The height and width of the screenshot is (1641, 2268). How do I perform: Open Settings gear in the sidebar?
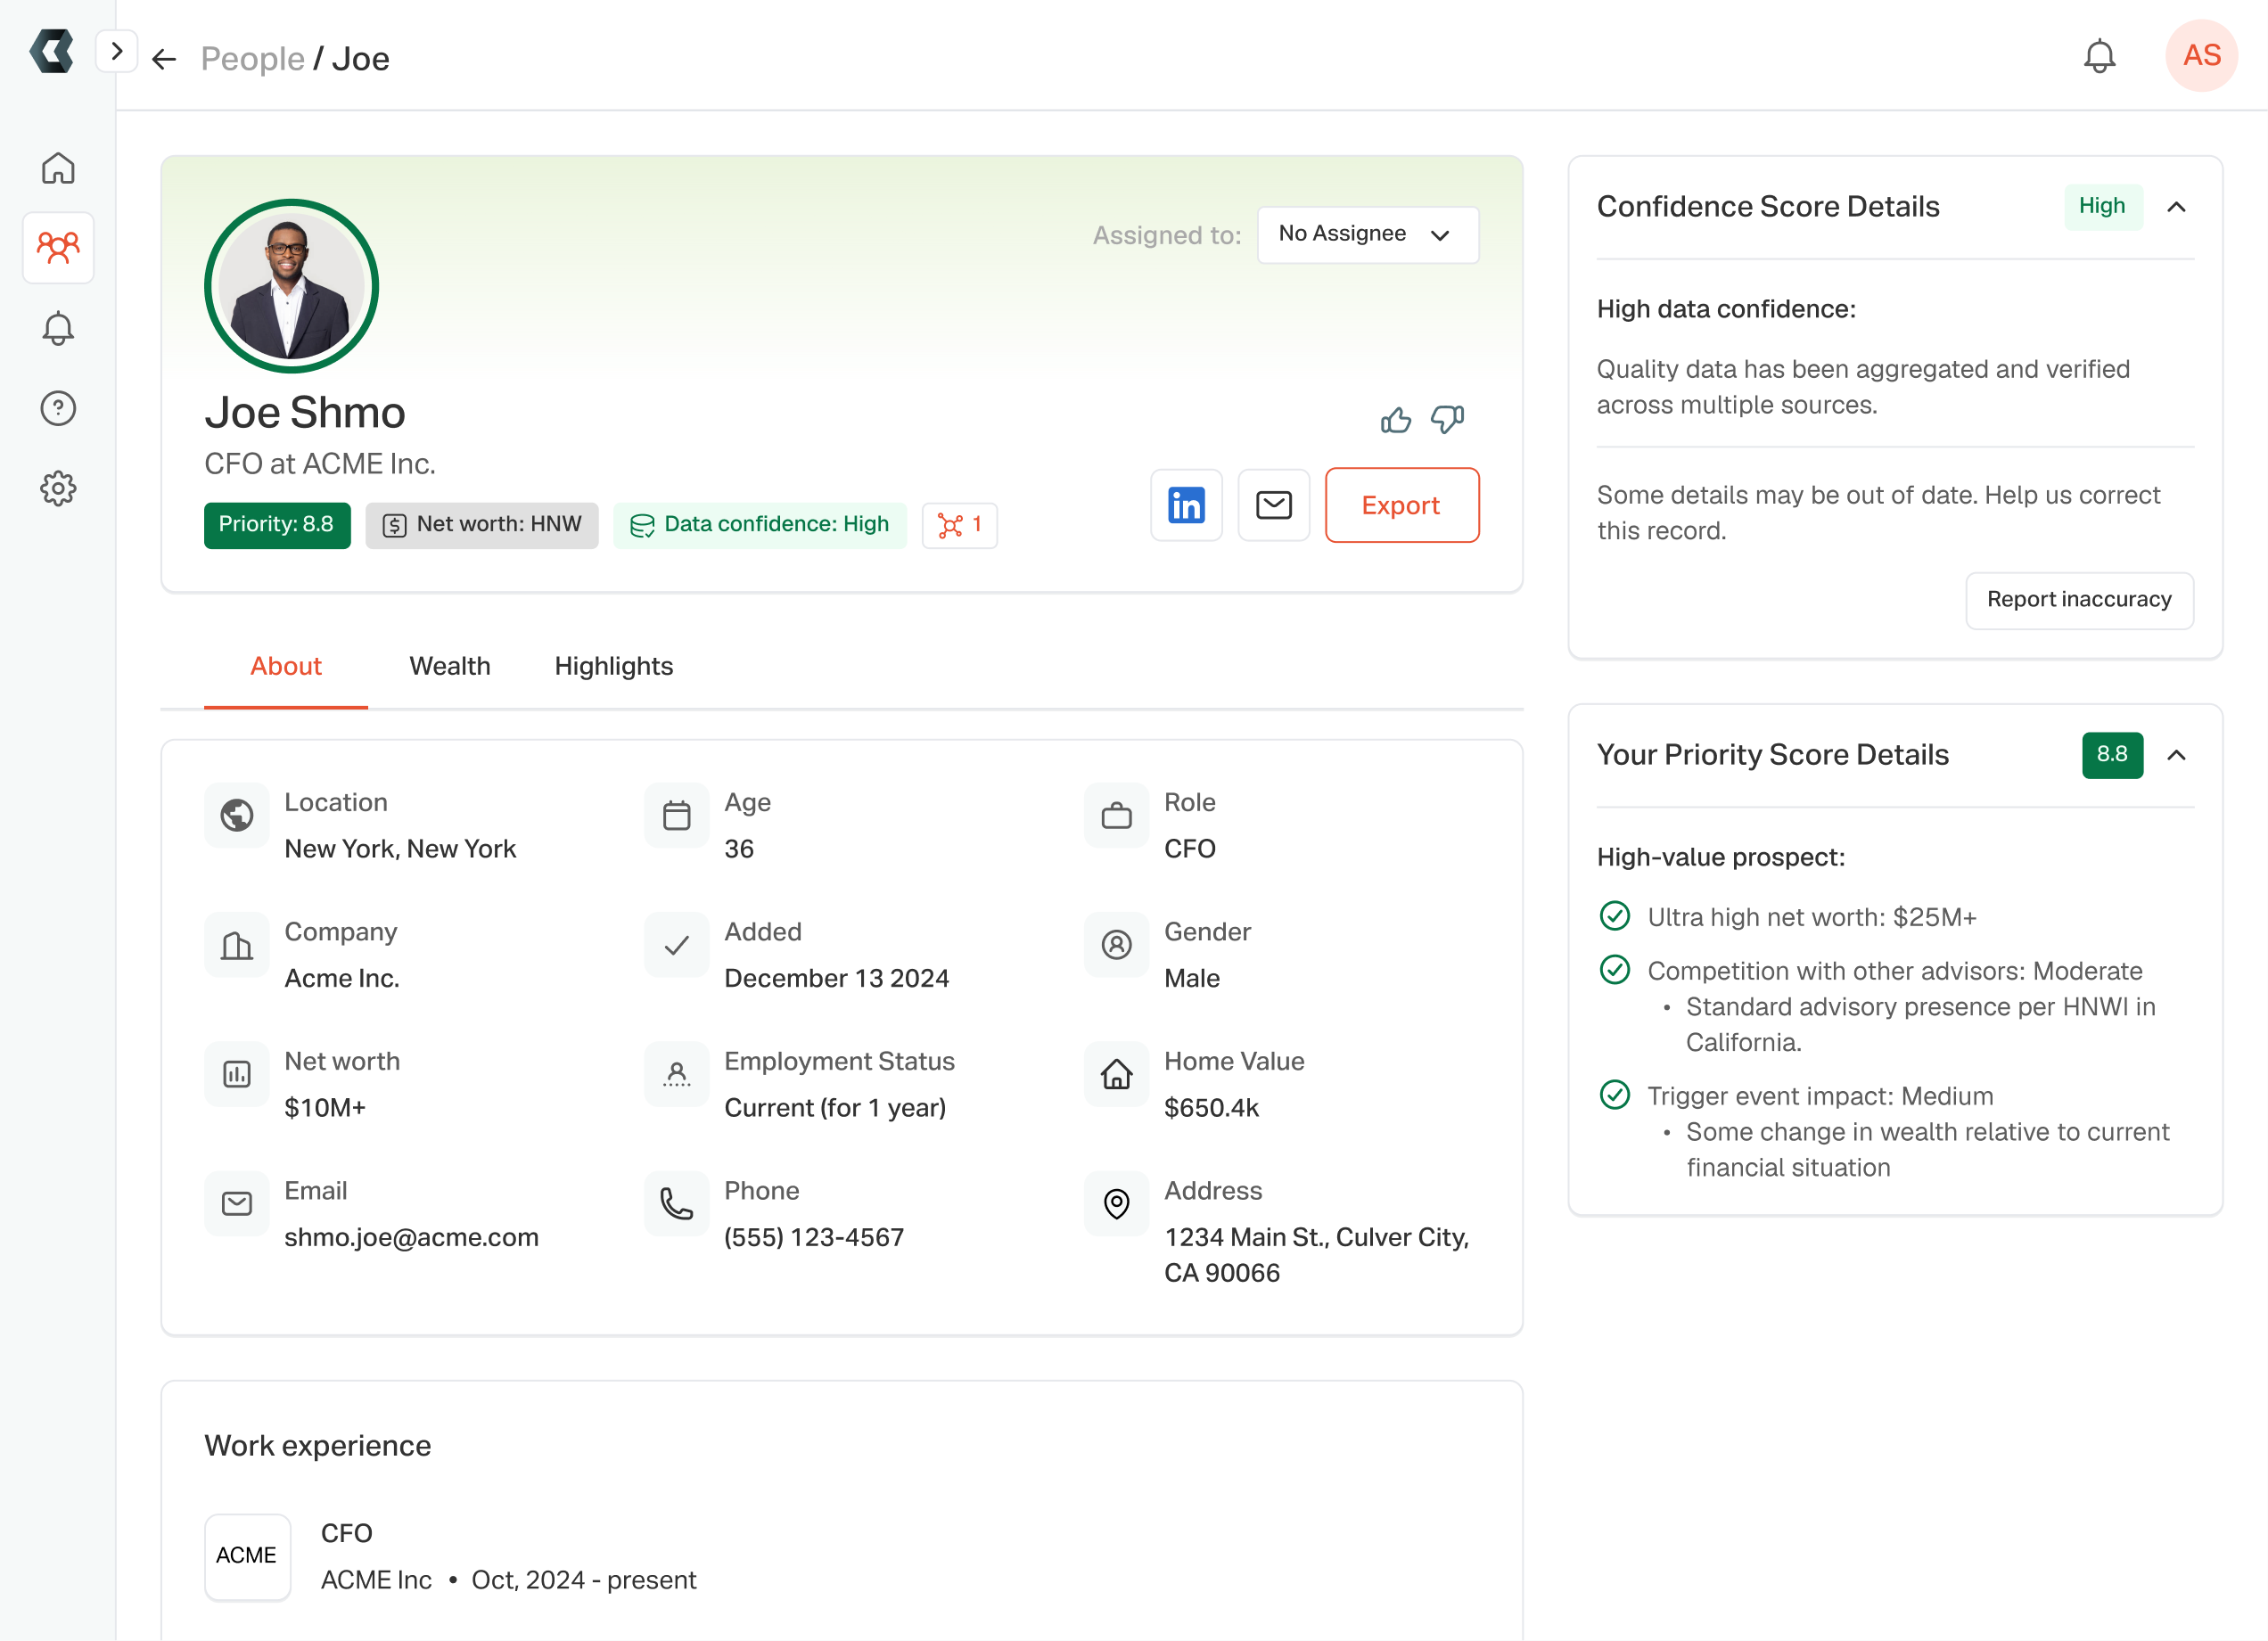[58, 488]
